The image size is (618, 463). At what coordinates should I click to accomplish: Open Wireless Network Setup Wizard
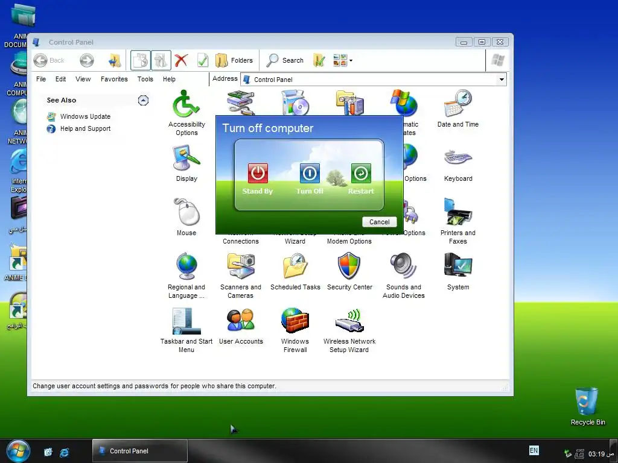[349, 330]
